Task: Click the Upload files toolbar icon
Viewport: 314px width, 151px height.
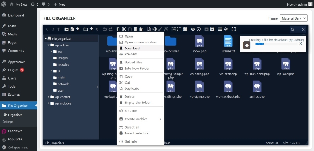Action: pyautogui.click(x=78, y=29)
